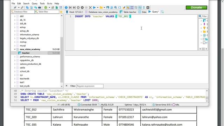Open dropdown arrow next to refresh icon
Image resolution: width=224 pixels, height=126 pixels.
click(49, 8)
